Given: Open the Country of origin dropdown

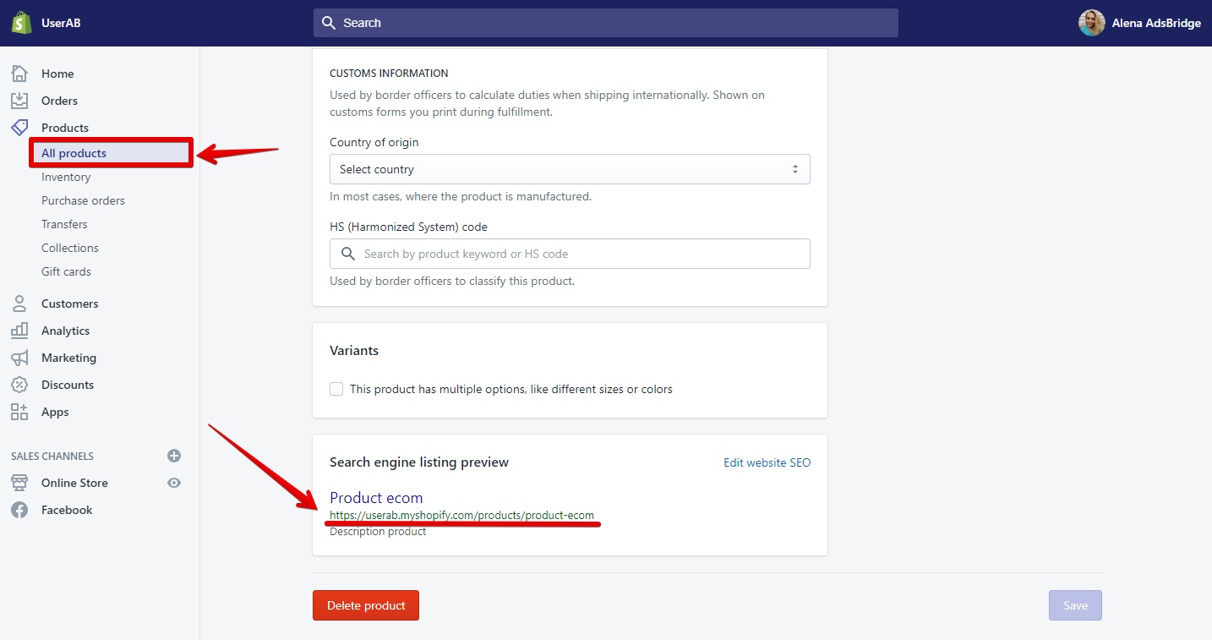Looking at the screenshot, I should [x=570, y=169].
